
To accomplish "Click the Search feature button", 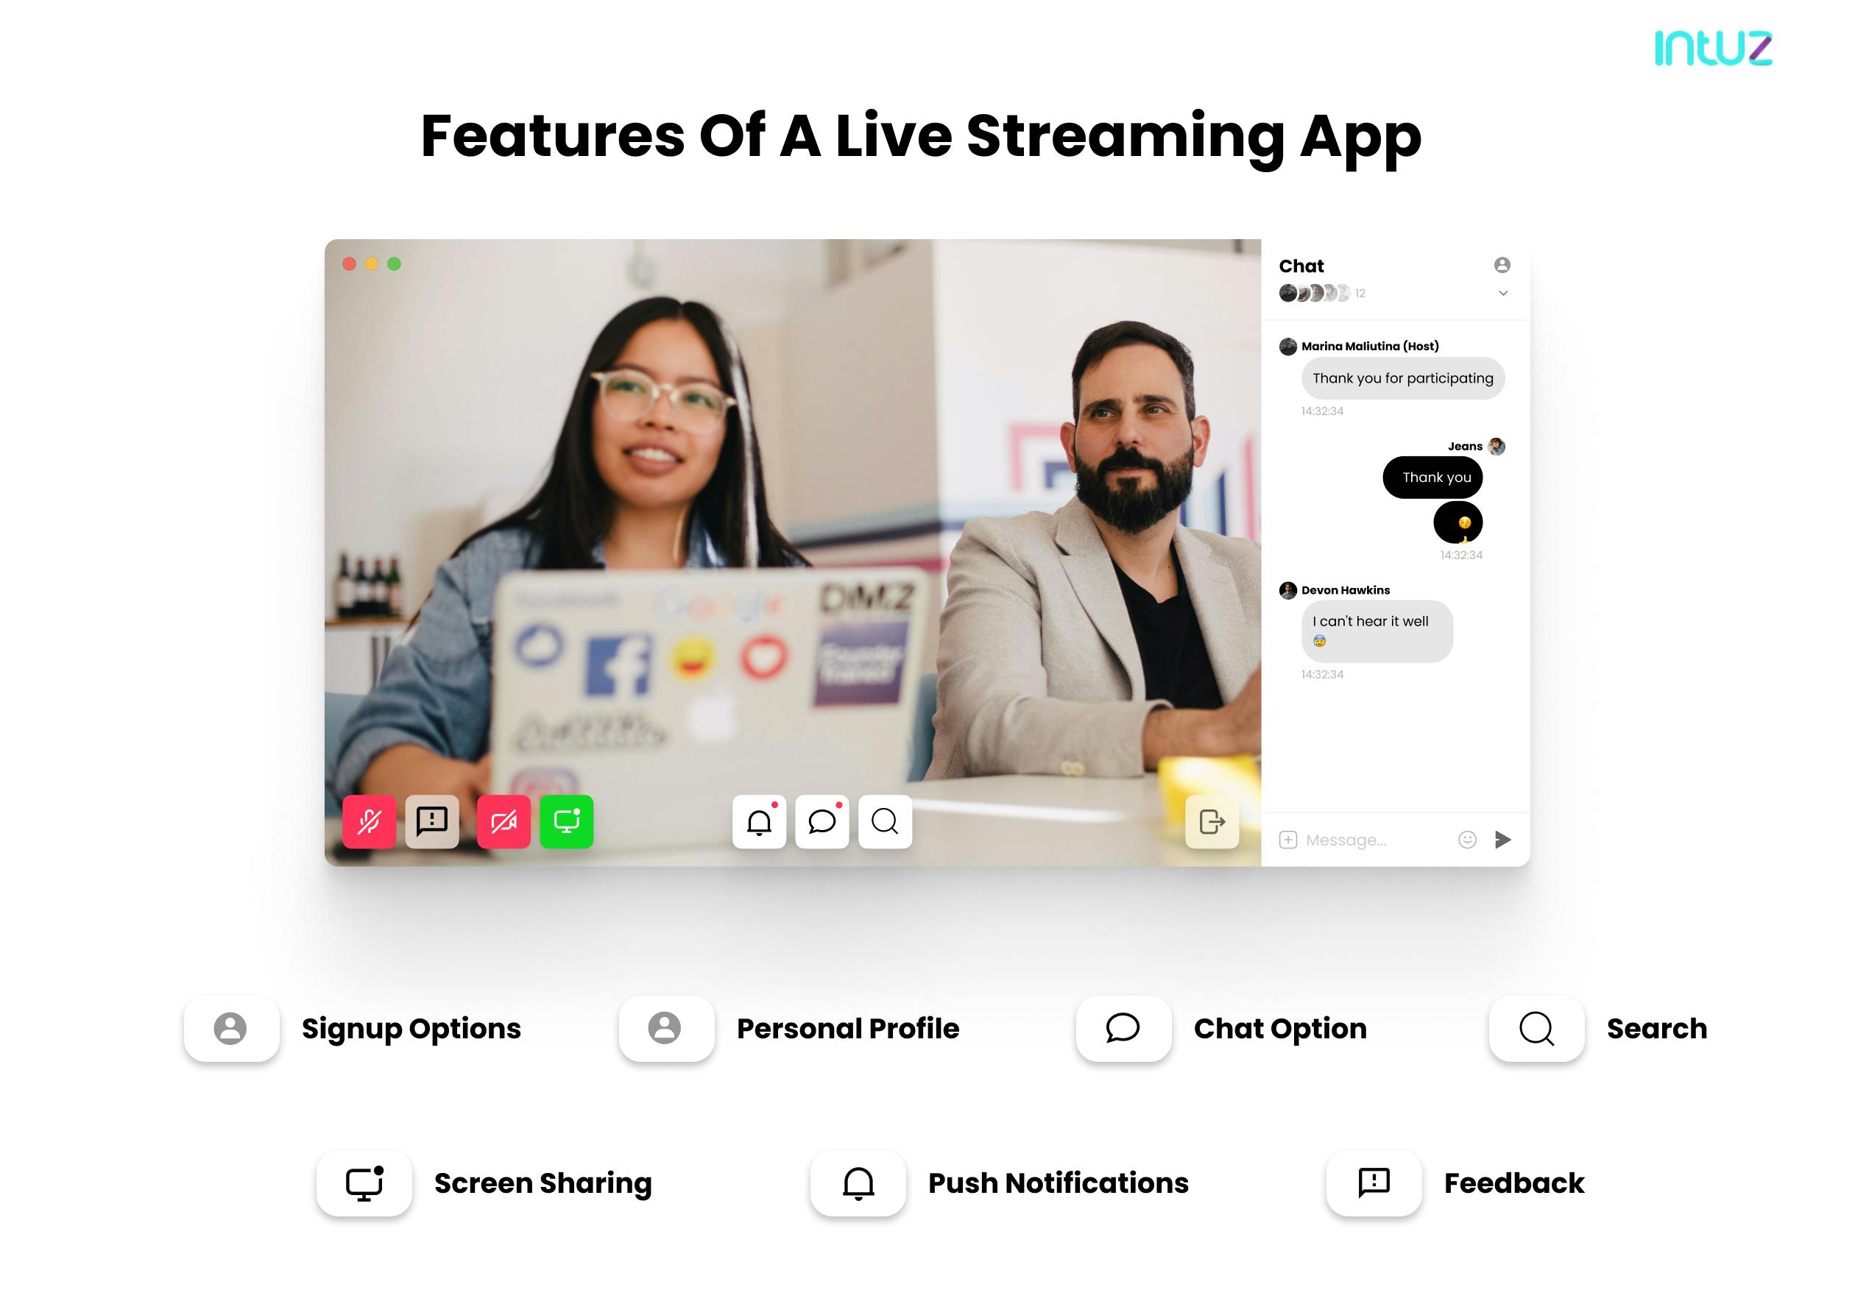I will (1536, 1029).
